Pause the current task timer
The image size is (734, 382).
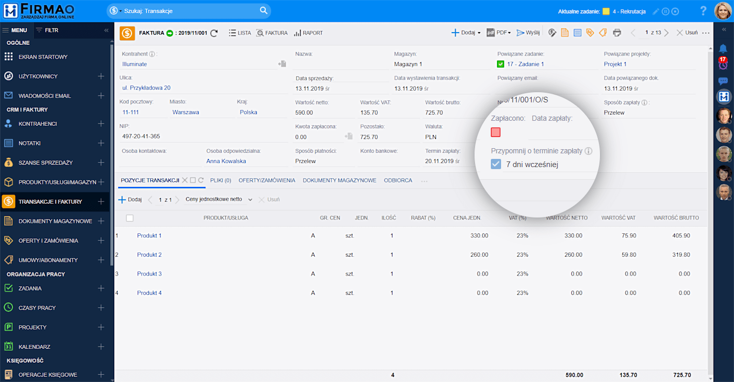coord(666,11)
